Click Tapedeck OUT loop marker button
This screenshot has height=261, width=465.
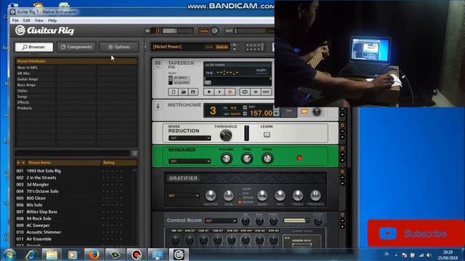click(x=266, y=92)
